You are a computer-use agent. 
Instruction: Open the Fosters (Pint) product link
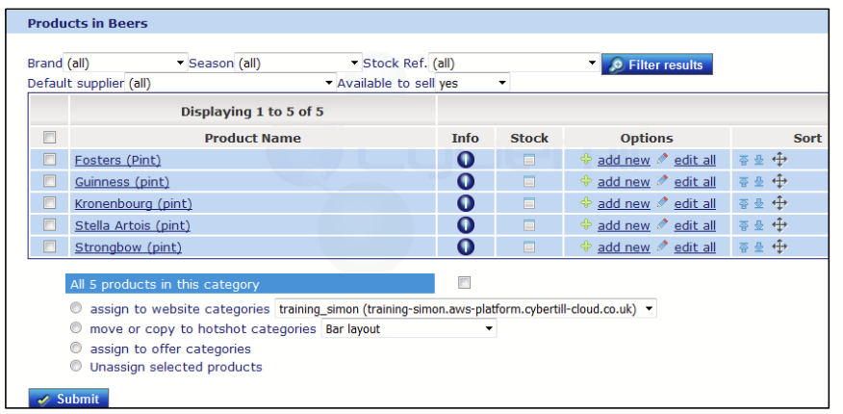(117, 160)
